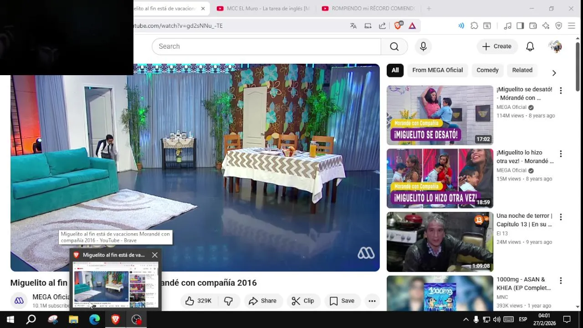This screenshot has width=583, height=328.
Task: Open the browser extensions puzzle icon
Action: [x=474, y=26]
